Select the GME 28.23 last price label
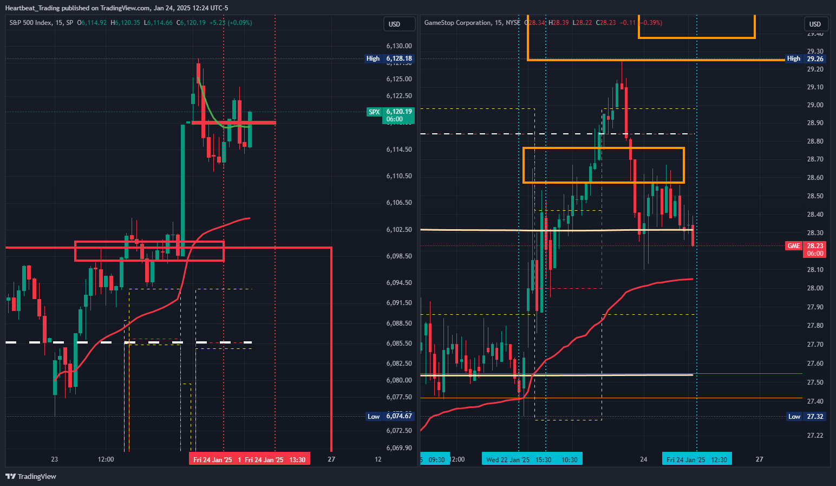Screen dimensions: 836x486 click(x=805, y=249)
